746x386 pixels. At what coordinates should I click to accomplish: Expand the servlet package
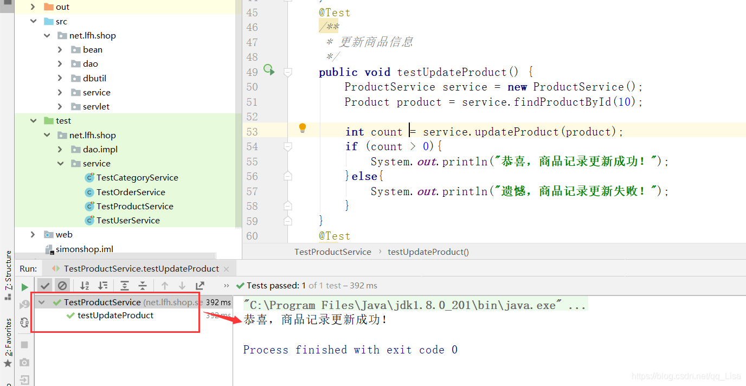click(60, 106)
